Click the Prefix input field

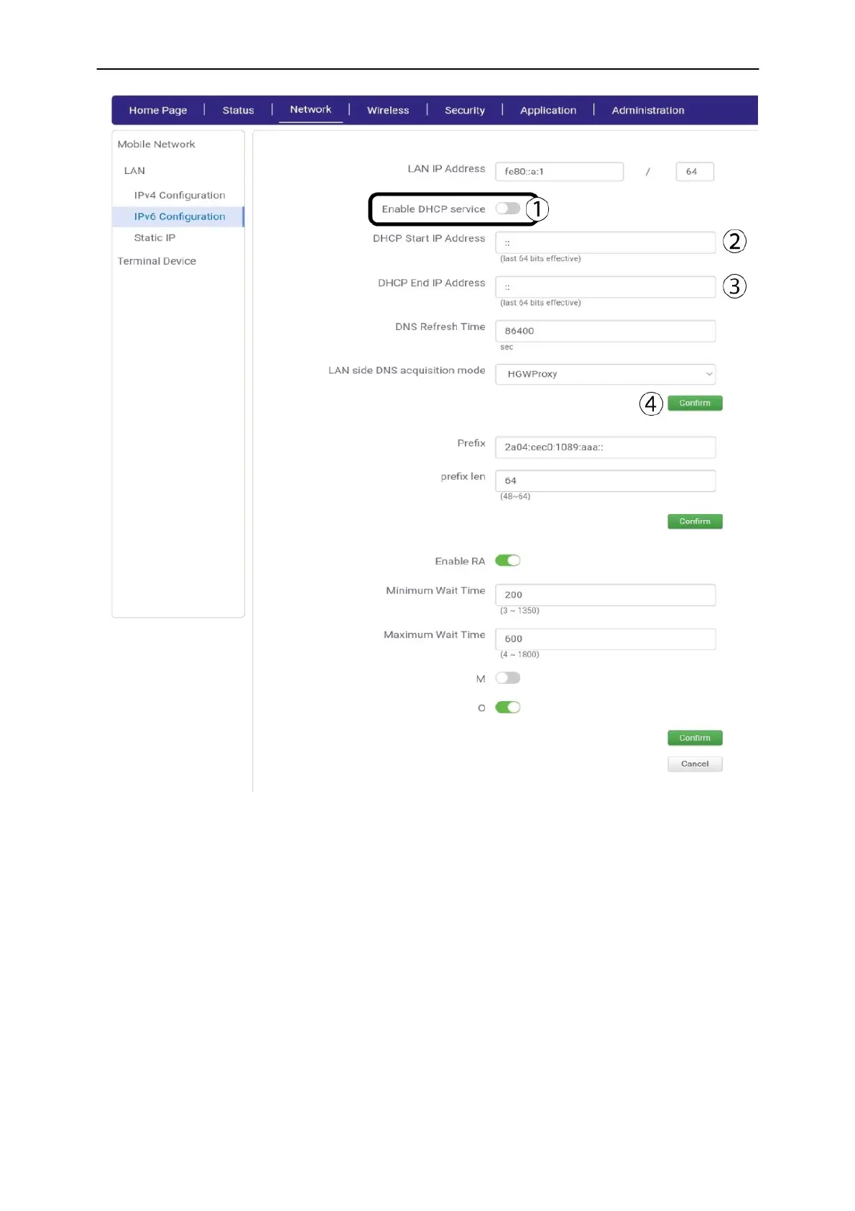tap(605, 447)
